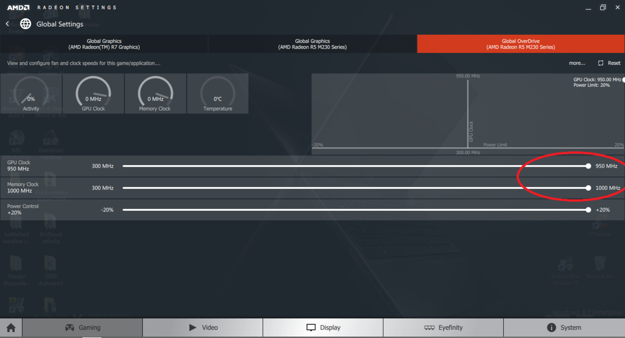
Task: Click the Power Control slider handle
Action: [588, 210]
